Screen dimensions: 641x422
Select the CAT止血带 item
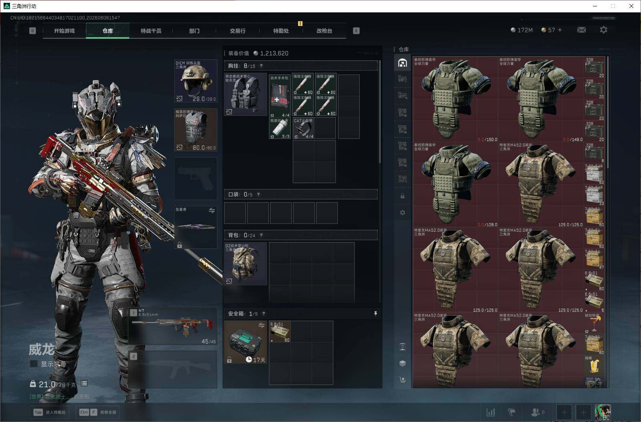304,128
